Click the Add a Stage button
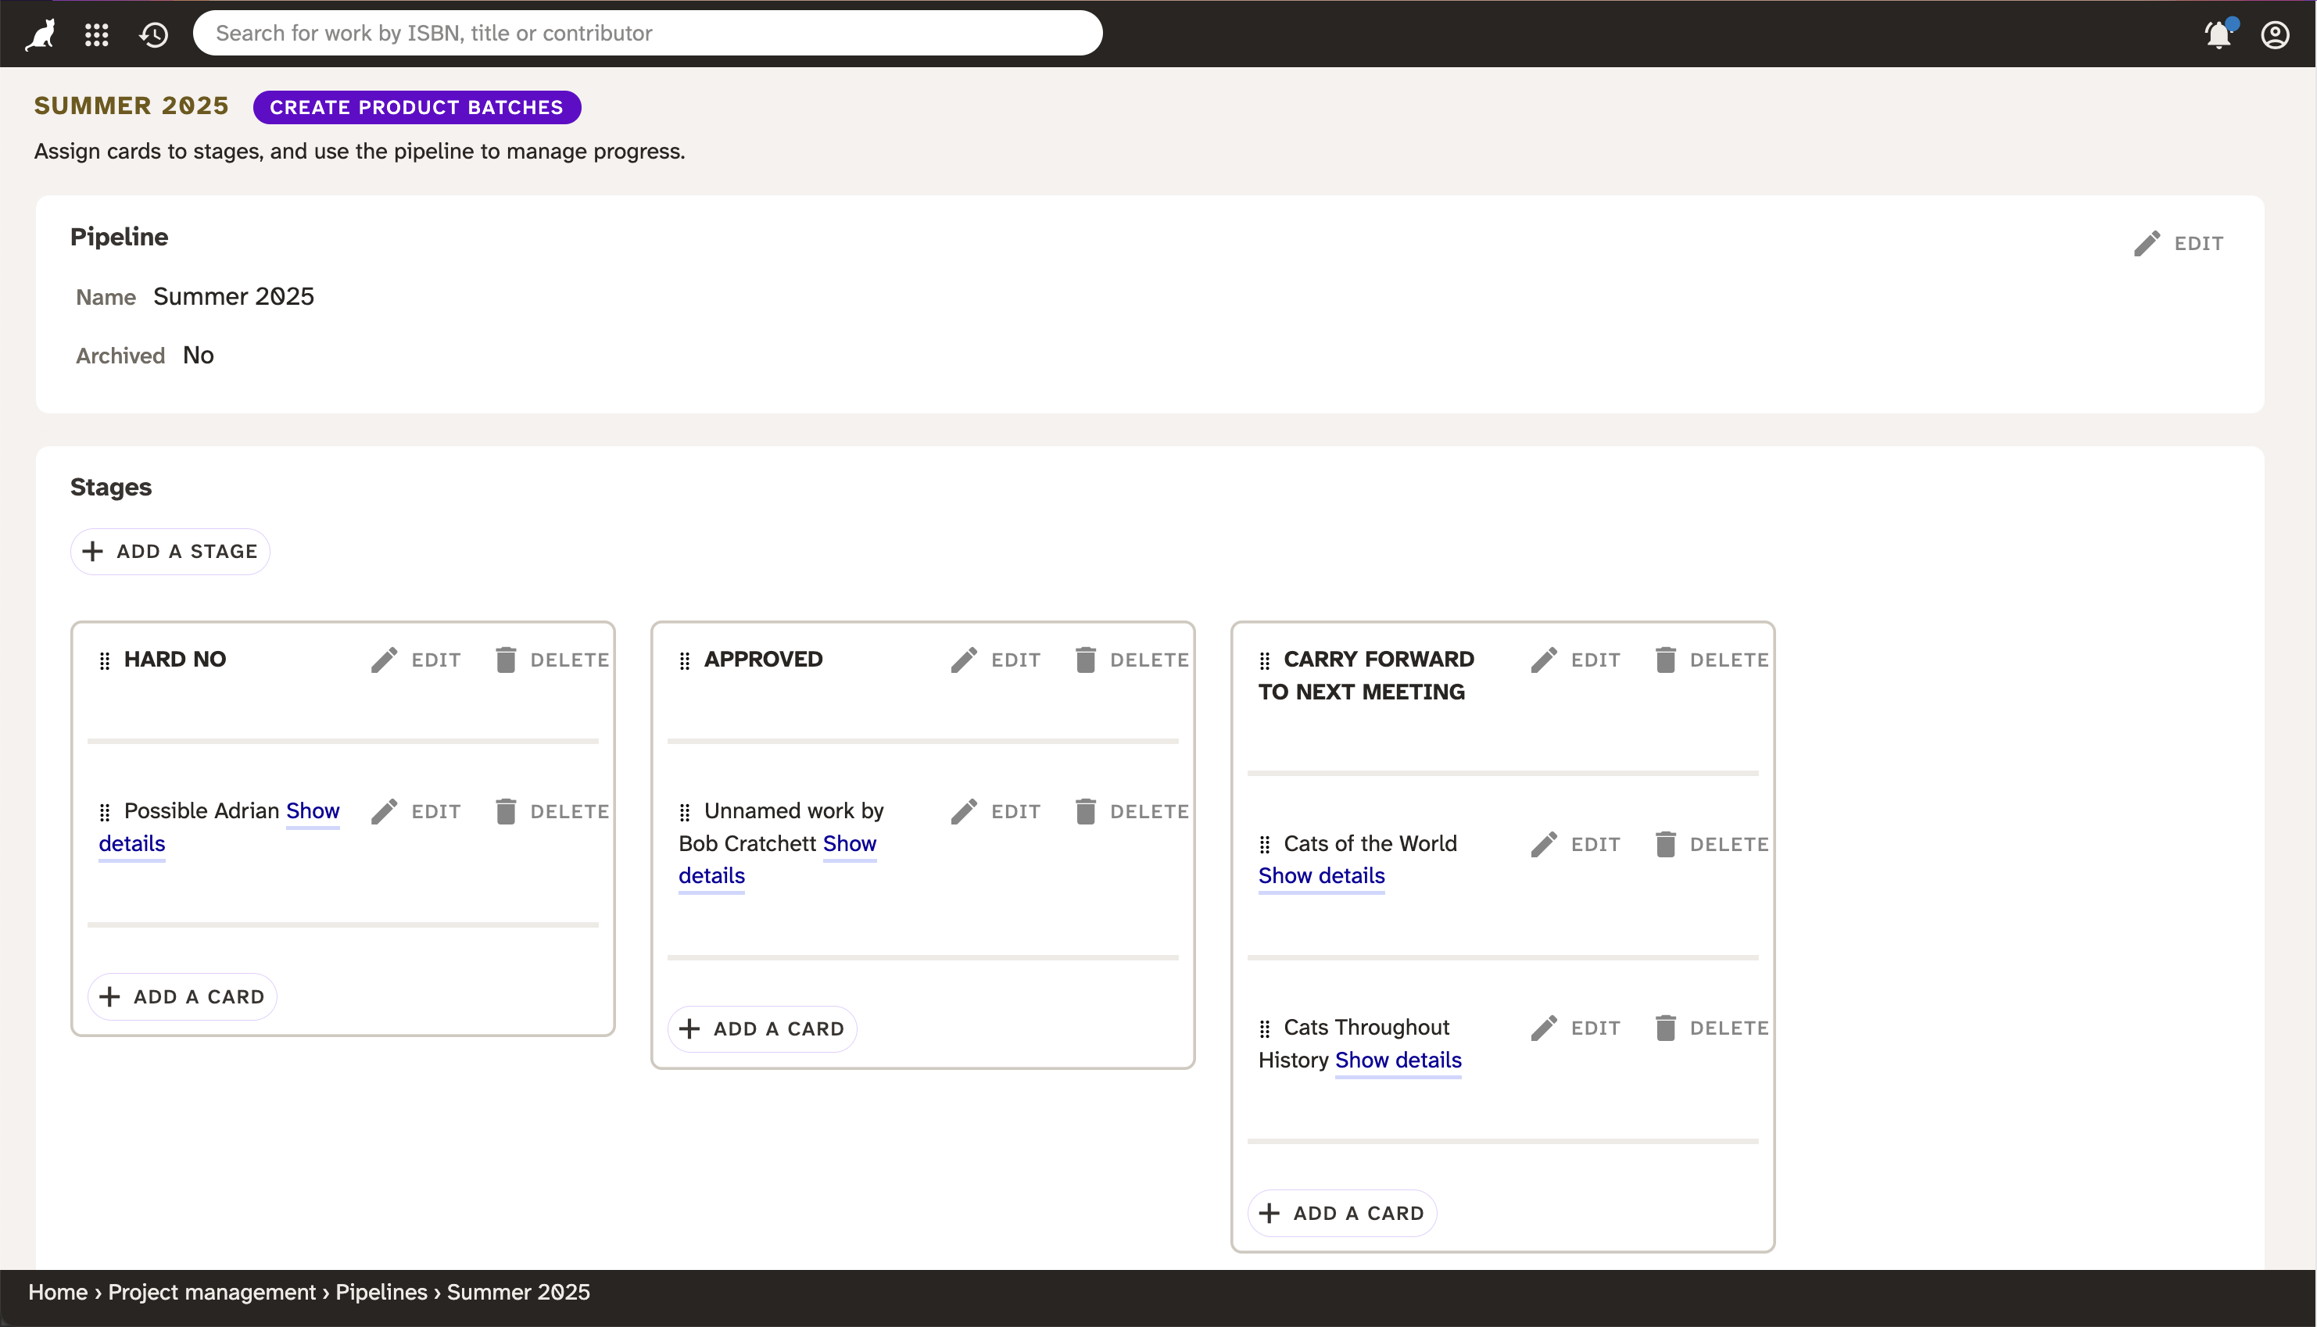2317x1327 pixels. pyautogui.click(x=170, y=552)
